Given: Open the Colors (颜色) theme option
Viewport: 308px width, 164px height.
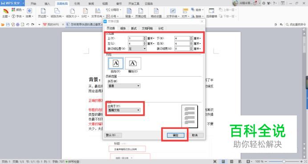Looking at the screenshot, I should click(17, 10).
